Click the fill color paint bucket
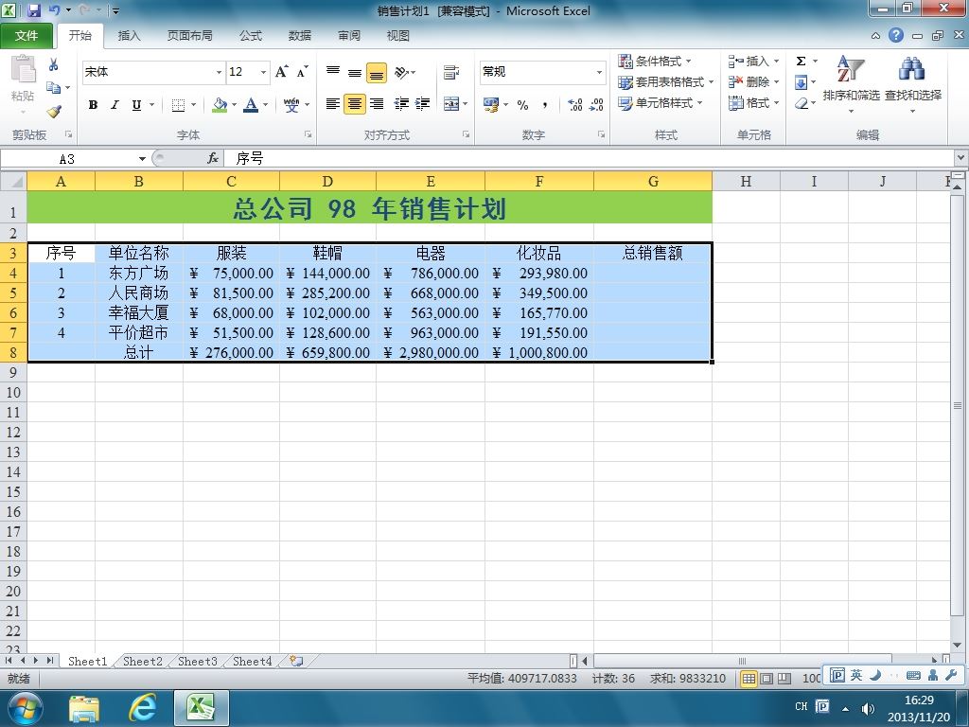Viewport: 969px width, 727px height. (220, 104)
